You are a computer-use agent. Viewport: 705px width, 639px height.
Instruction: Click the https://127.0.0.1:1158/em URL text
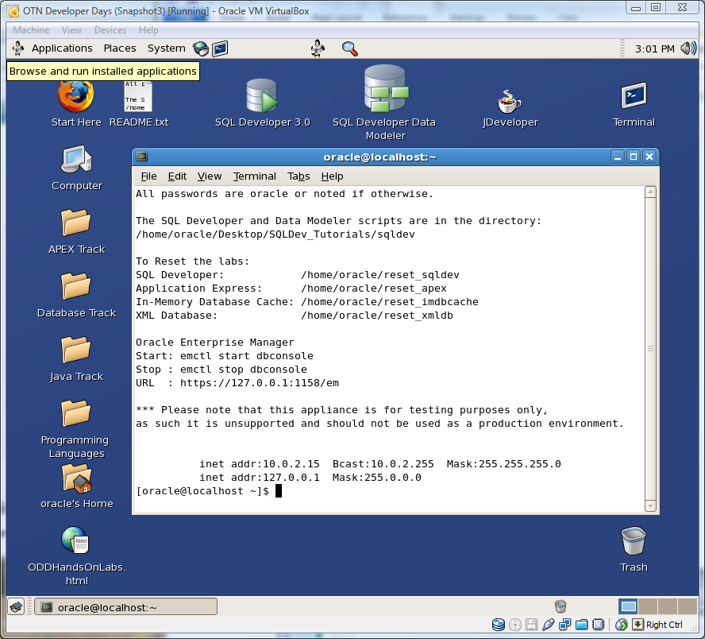[260, 383]
